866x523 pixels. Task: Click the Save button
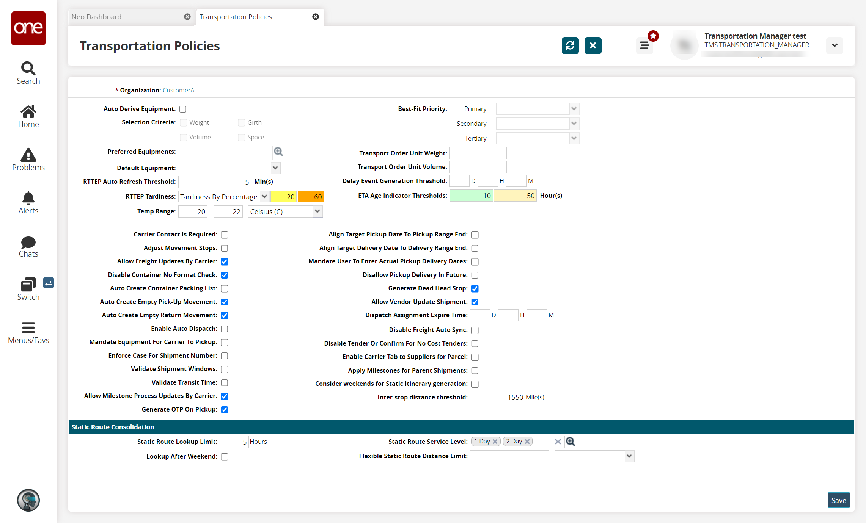tap(839, 500)
